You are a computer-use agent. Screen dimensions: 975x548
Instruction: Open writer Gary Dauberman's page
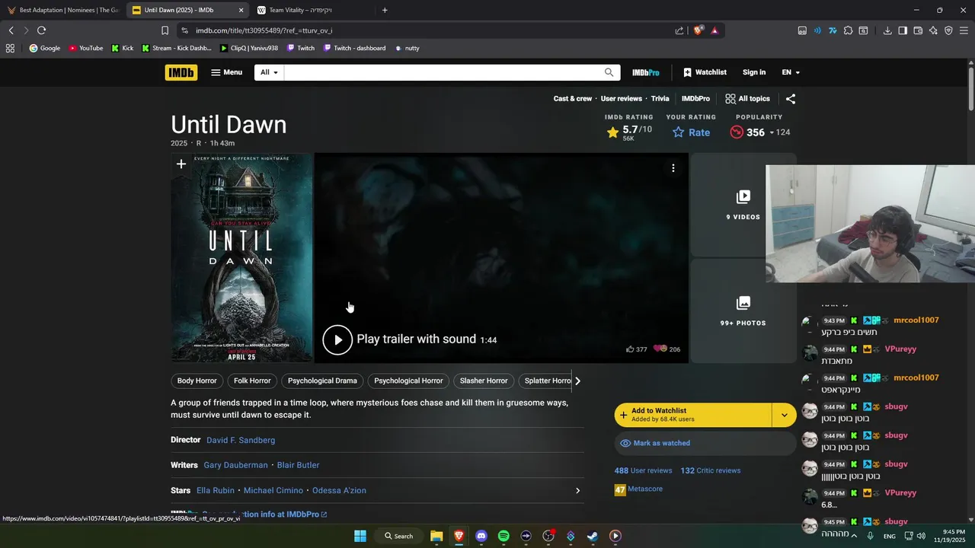tap(235, 465)
